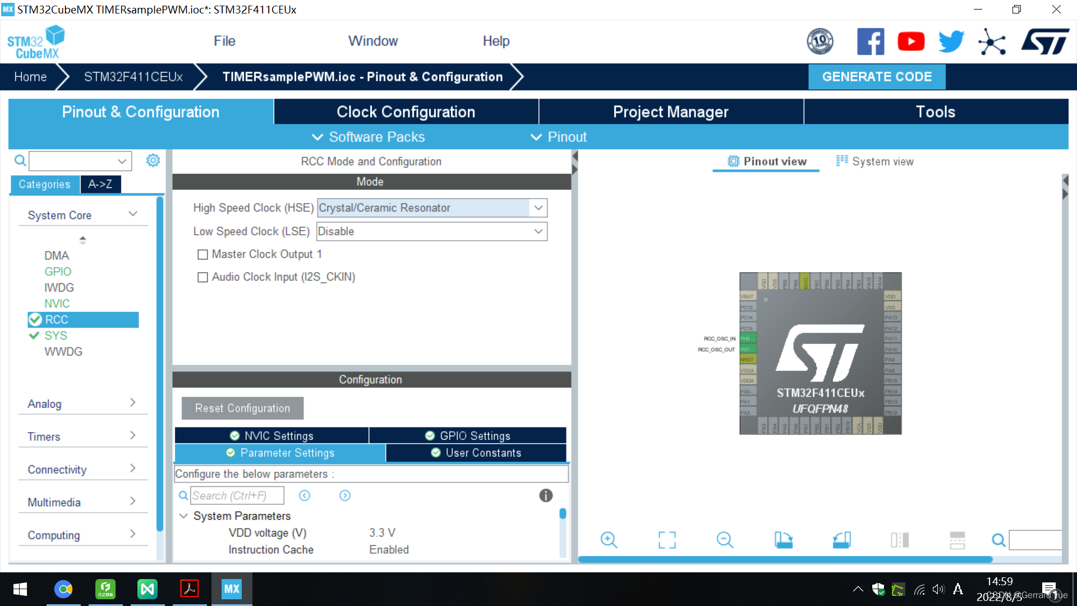Image resolution: width=1077 pixels, height=606 pixels.
Task: Click the pinout view horizontal scrollbar
Action: coord(785,559)
